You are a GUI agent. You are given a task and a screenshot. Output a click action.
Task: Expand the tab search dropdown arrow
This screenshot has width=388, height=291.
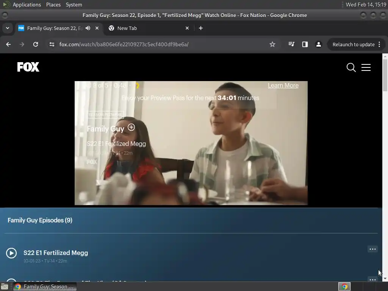point(8,28)
